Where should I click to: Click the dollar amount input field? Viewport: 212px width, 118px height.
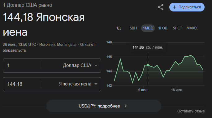[x=22, y=65]
